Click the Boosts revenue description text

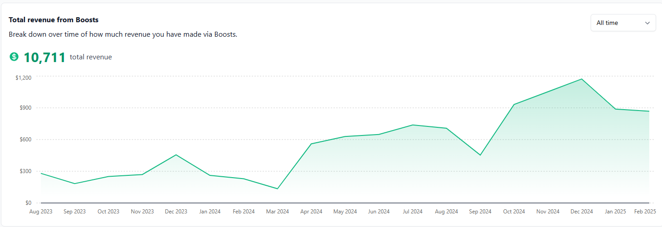pos(123,34)
